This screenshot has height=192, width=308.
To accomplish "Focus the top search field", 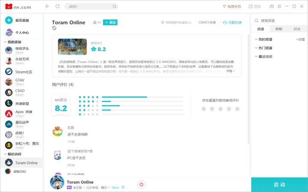I will (92, 6).
